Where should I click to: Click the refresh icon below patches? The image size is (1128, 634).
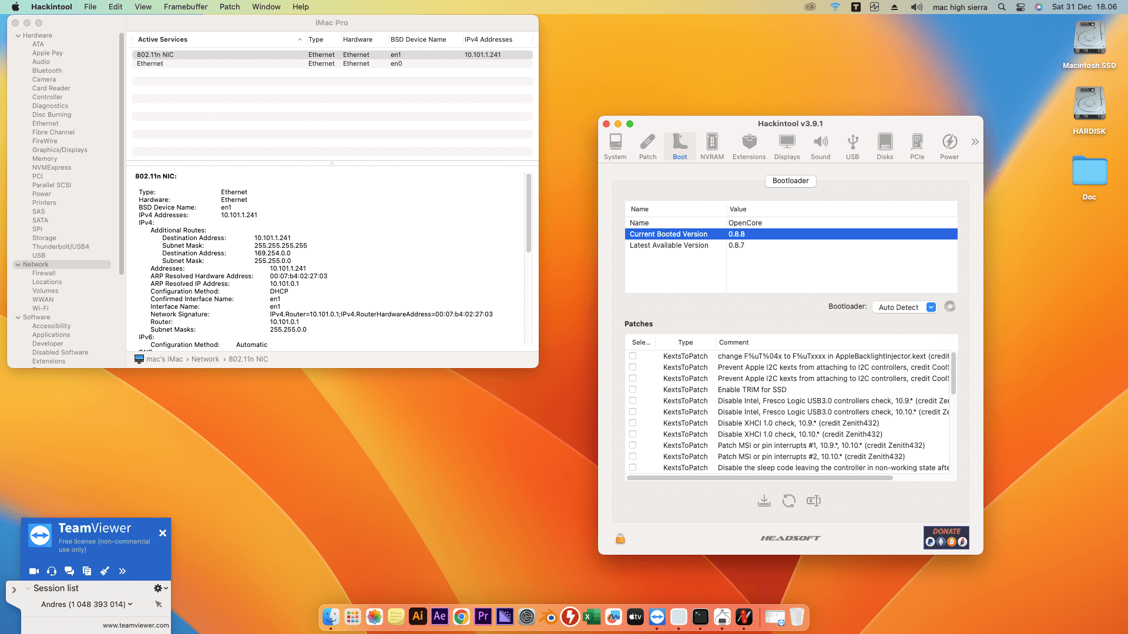coord(788,501)
